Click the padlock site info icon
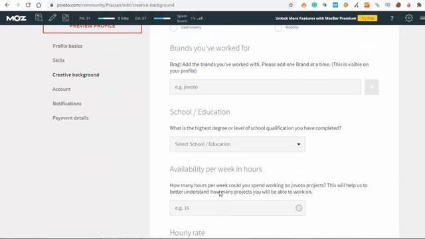Image resolution: width=425 pixels, height=239 pixels. point(52,5)
